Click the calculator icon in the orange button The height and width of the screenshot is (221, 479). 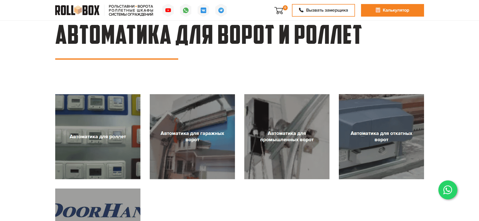tap(378, 10)
